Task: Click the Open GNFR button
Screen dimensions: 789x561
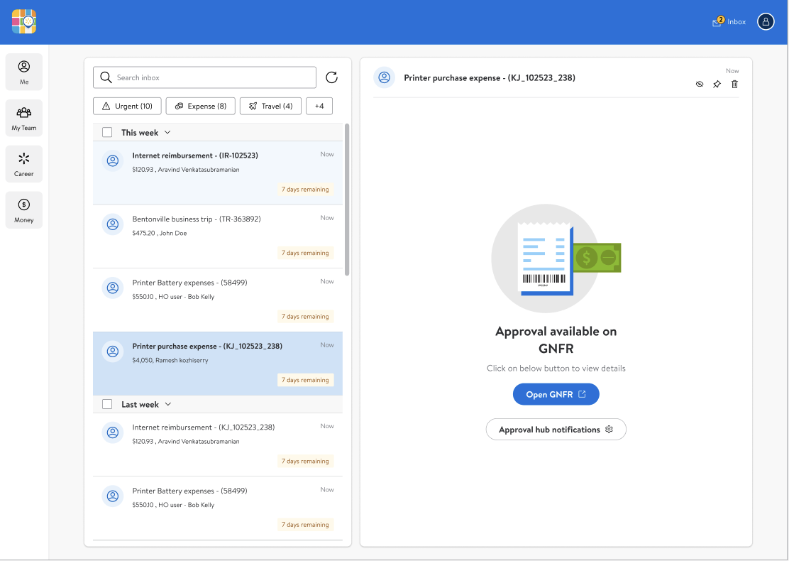Action: 556,394
